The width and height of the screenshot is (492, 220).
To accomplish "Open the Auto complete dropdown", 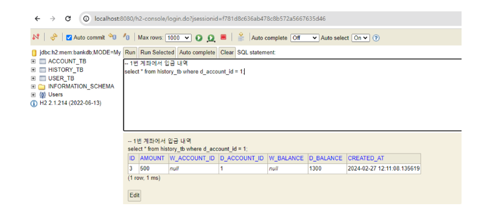I will click(304, 38).
